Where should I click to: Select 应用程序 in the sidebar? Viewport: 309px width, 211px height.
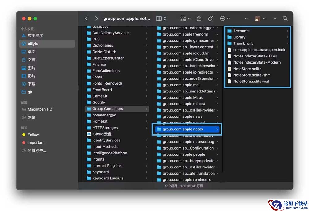click(x=47, y=36)
